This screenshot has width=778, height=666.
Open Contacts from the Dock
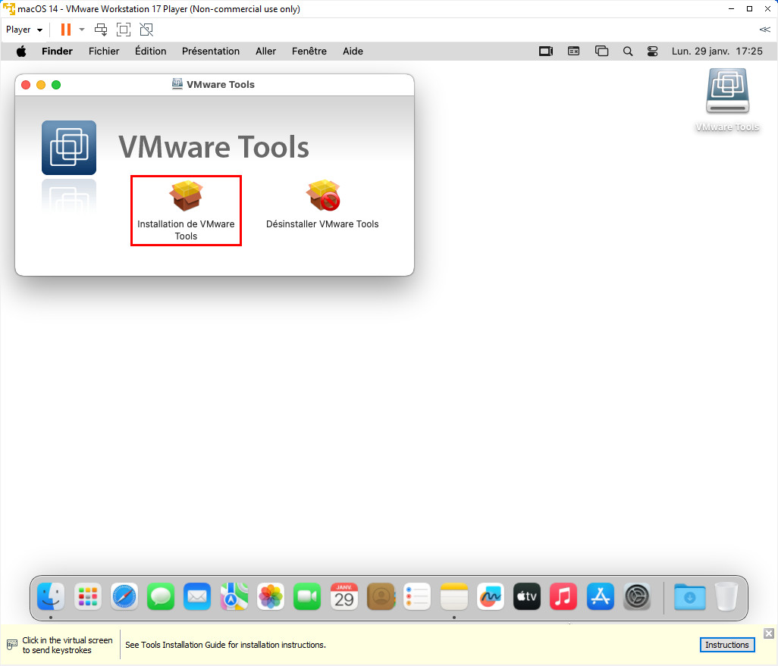click(x=381, y=596)
